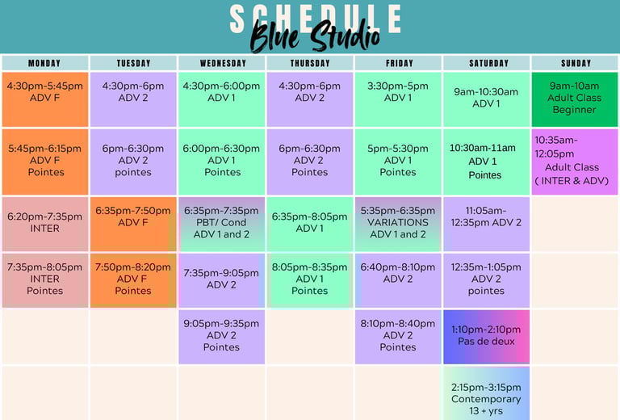The image size is (620, 420).
Task: Click the Blue Studio title text
Action: point(315,37)
